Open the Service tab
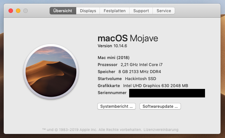The image size is (225, 138). [164, 11]
